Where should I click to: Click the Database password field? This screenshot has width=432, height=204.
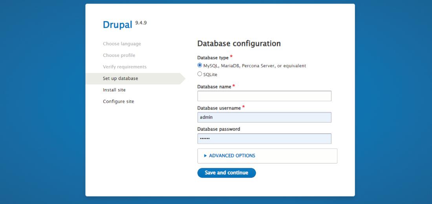tap(264, 138)
